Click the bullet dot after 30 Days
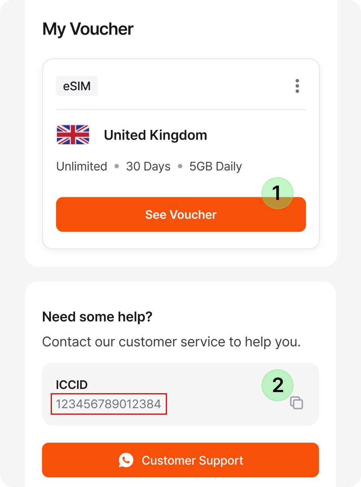Screen dimensions: 361x487 point(180,166)
